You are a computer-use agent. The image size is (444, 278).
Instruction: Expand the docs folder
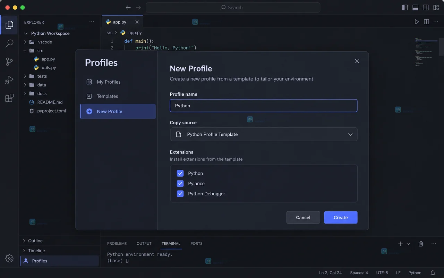pos(25,93)
